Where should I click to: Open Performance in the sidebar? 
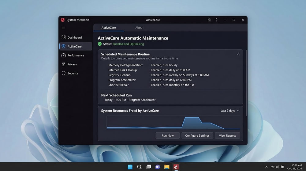point(76,55)
